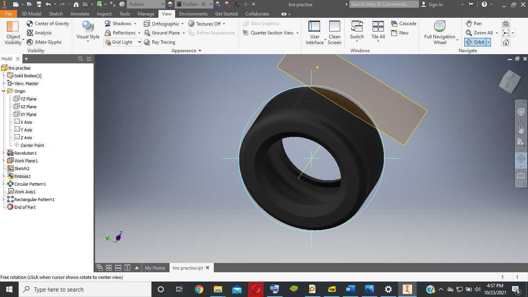Viewport: 528px width, 297px height.
Task: Click the Home view icon in title bar
Action: [76, 4]
